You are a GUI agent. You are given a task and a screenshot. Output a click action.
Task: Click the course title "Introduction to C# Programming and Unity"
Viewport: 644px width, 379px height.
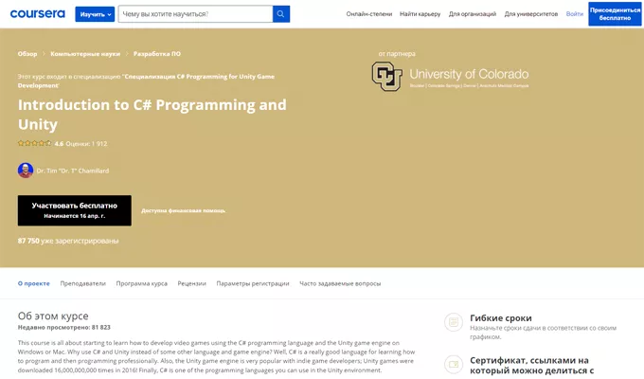(152, 115)
